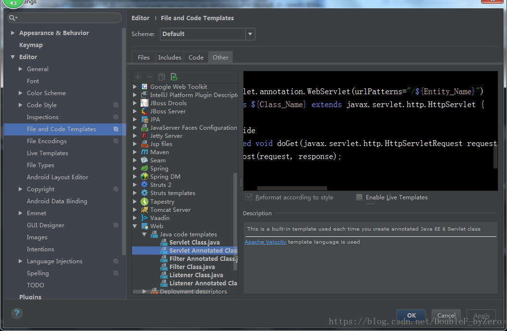Click the Cancel button
The width and height of the screenshot is (507, 331).
446,315
